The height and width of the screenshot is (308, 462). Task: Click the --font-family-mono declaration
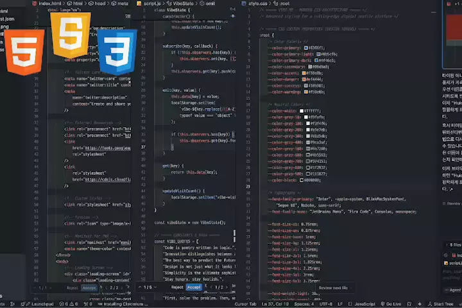pyautogui.click(x=341, y=212)
